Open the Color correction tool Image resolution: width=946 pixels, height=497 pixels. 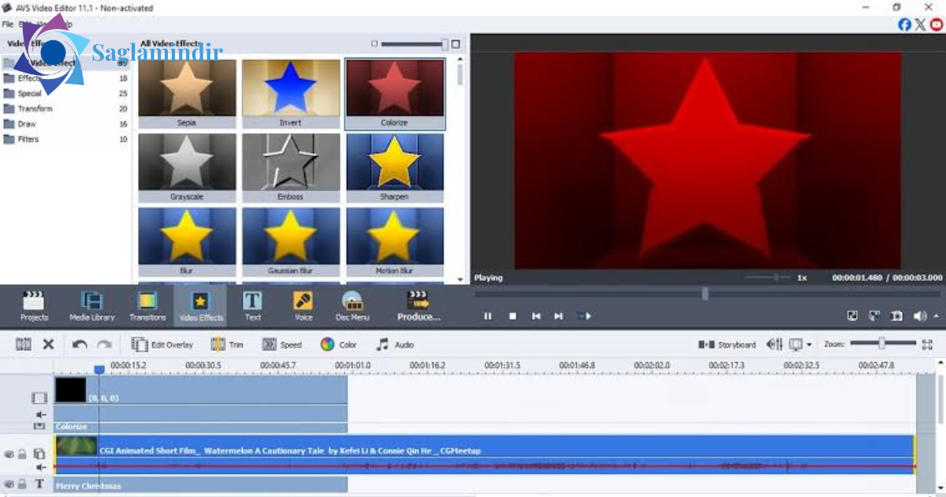338,344
